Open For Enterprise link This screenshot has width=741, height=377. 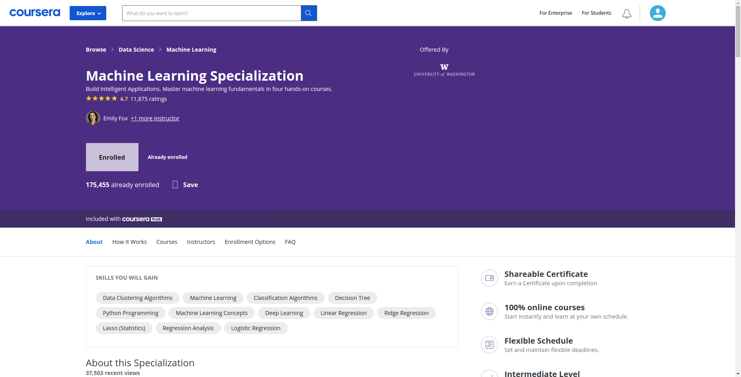coord(556,13)
